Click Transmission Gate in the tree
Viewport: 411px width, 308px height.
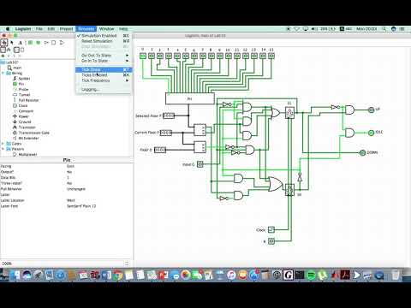(x=33, y=133)
